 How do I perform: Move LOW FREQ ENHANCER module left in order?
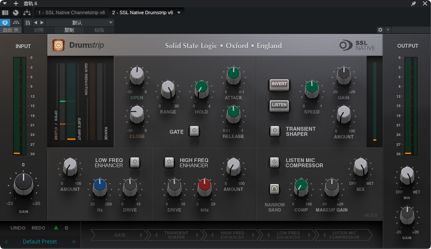(269, 235)
